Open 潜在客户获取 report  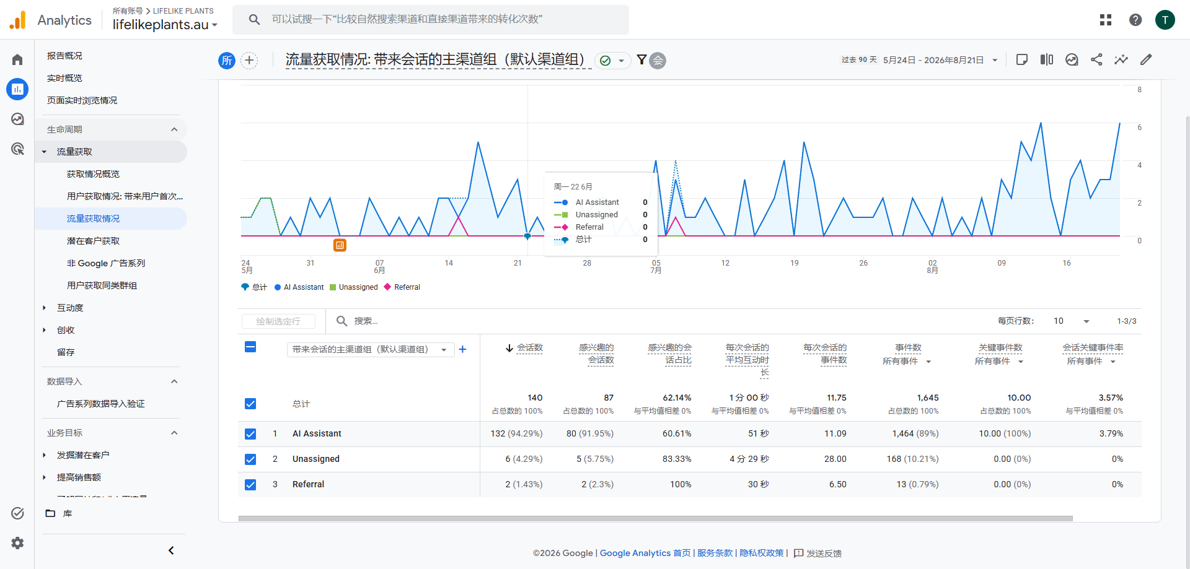(x=93, y=241)
